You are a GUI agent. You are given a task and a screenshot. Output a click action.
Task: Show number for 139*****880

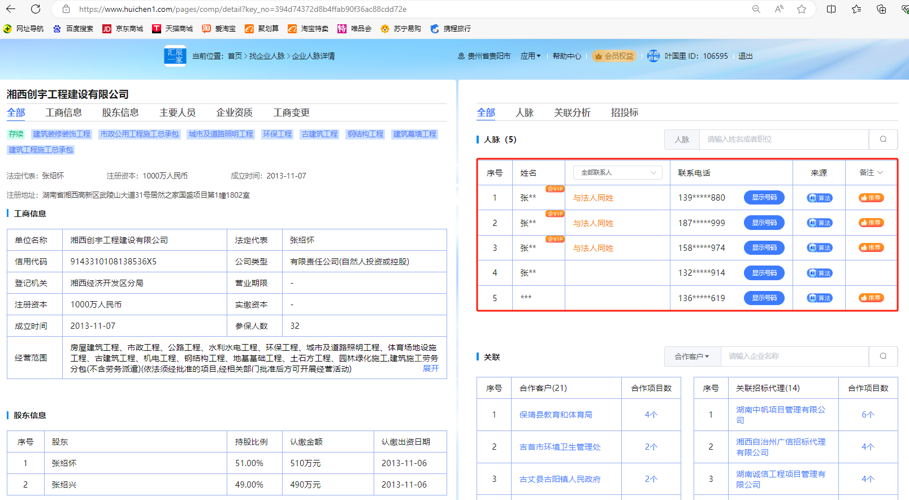[x=764, y=197]
